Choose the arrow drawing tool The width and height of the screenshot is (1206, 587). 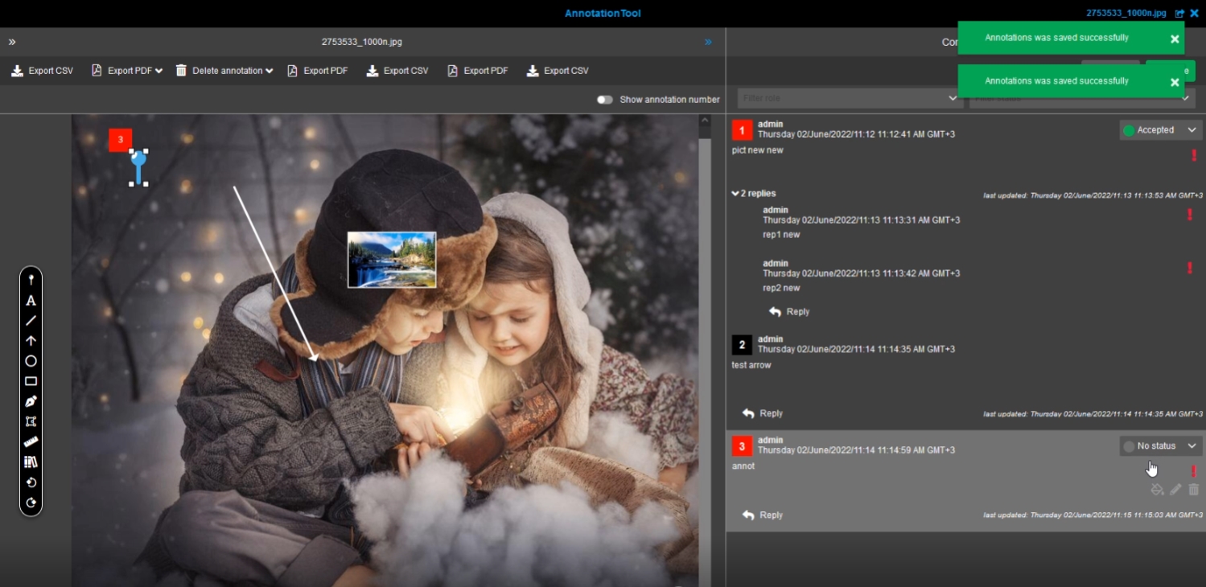coord(31,341)
